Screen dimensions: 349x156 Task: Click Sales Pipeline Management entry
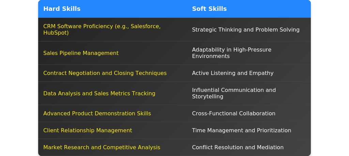pyautogui.click(x=81, y=53)
